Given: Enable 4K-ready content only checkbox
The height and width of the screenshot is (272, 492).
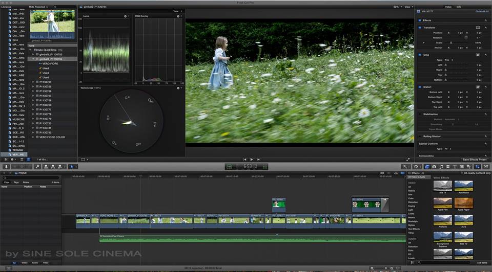Looking at the screenshot, I should click(462, 173).
